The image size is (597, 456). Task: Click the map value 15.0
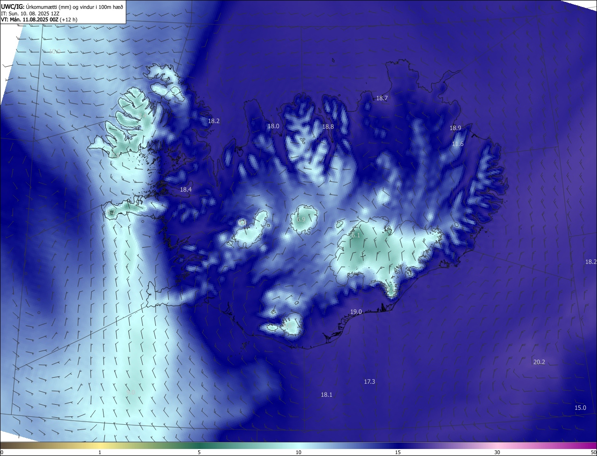[x=580, y=408]
